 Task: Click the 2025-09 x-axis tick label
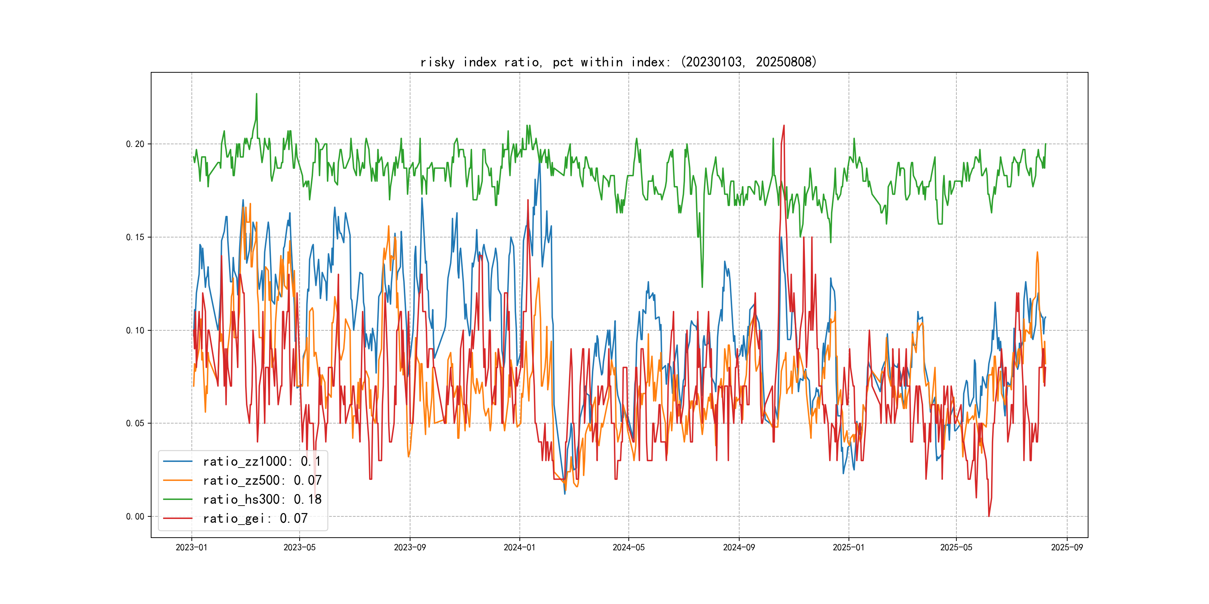(1067, 547)
